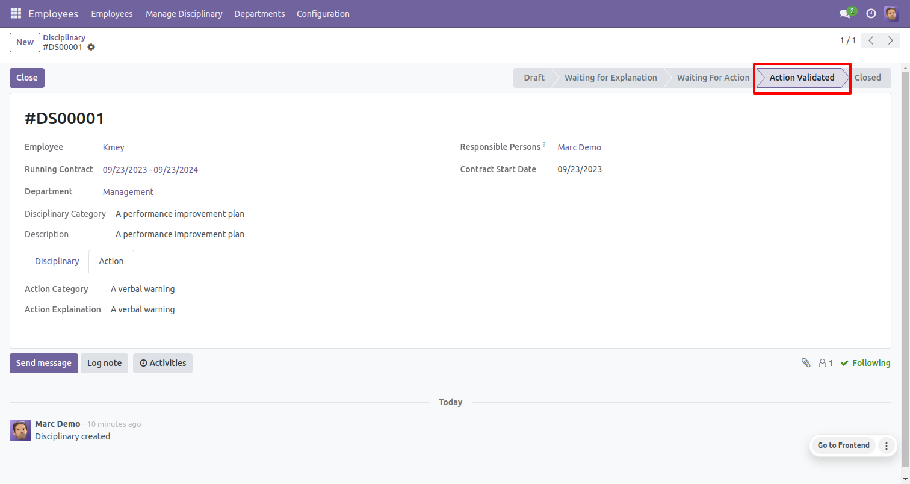
Task: Click the paperclip attachments icon
Action: pos(806,363)
